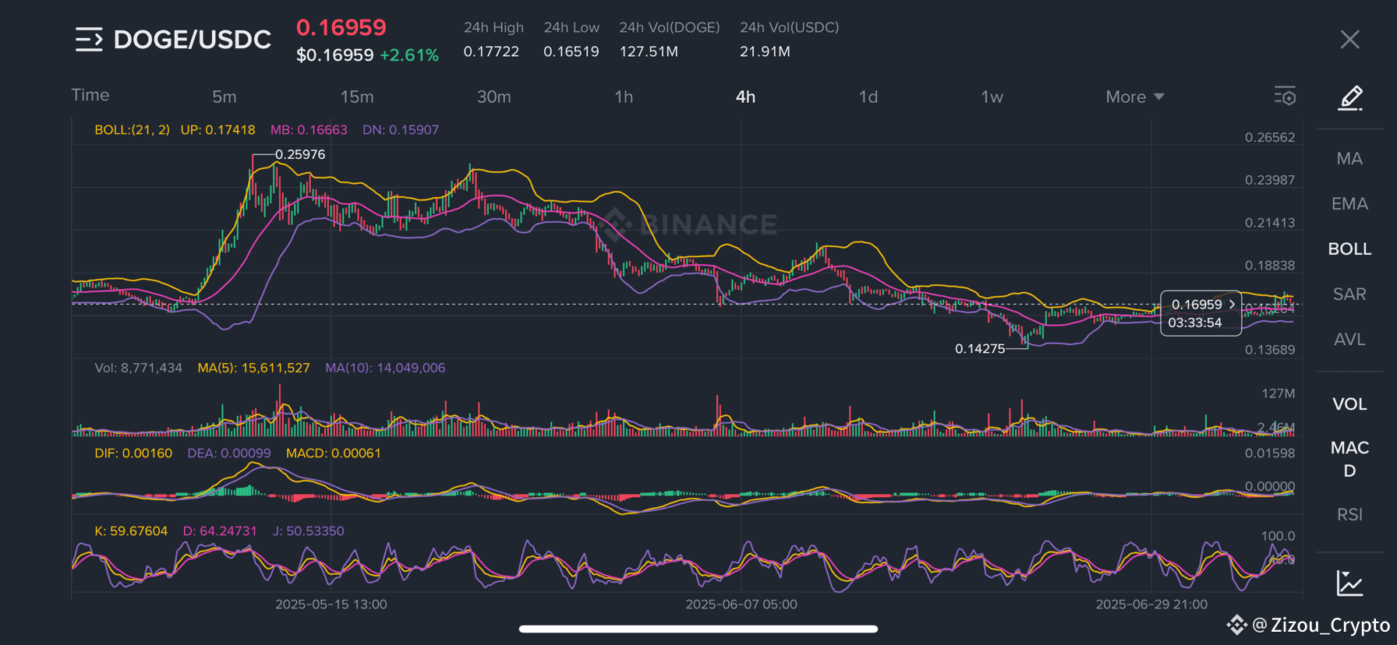Click the 0.13689 price axis label
The image size is (1397, 645).
tap(1270, 350)
